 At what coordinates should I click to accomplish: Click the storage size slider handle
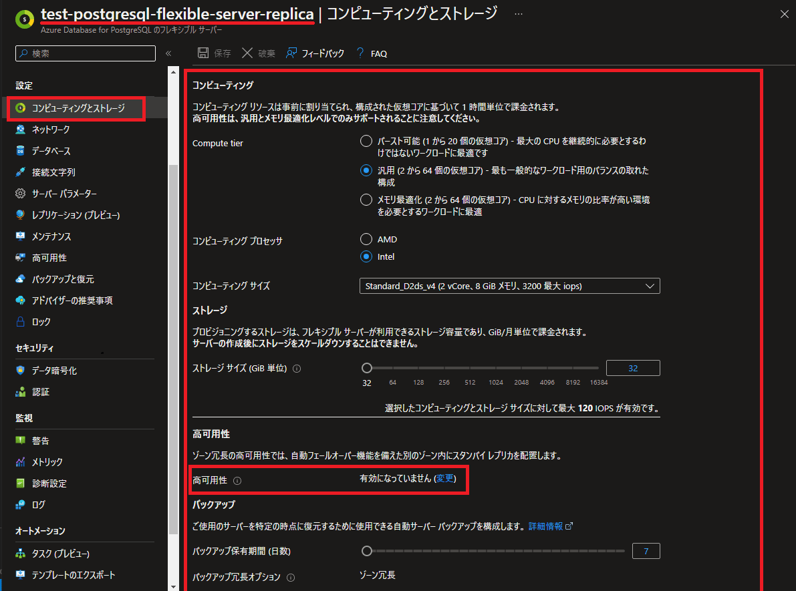tap(366, 368)
